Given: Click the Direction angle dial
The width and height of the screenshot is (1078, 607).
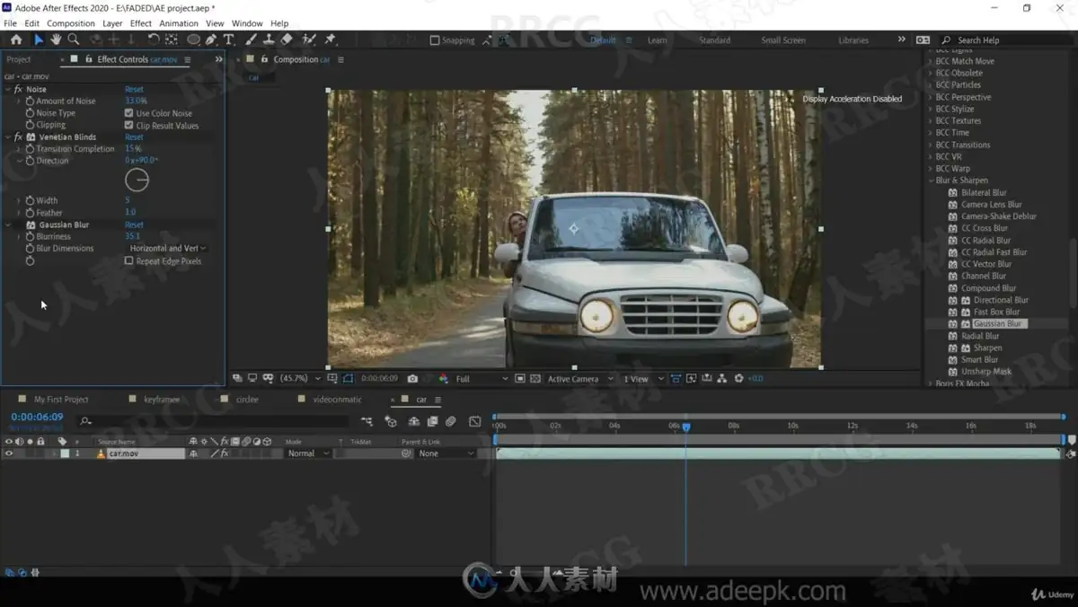Looking at the screenshot, I should pos(137,180).
